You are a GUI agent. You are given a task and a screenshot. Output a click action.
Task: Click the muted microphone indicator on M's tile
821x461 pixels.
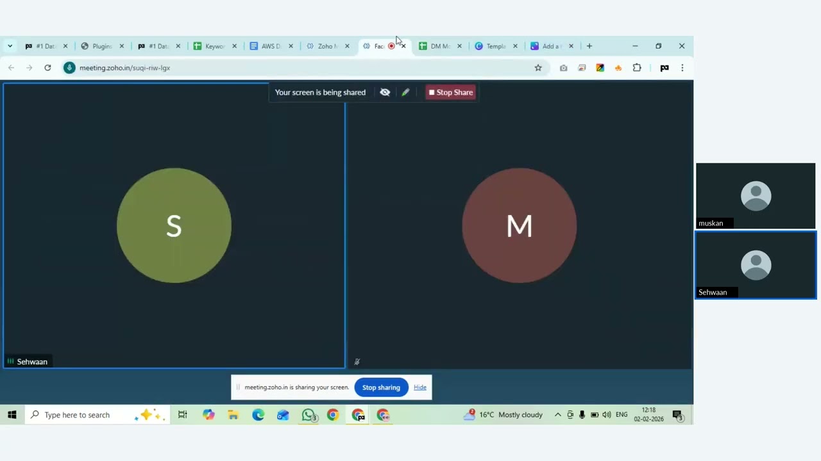(x=357, y=362)
